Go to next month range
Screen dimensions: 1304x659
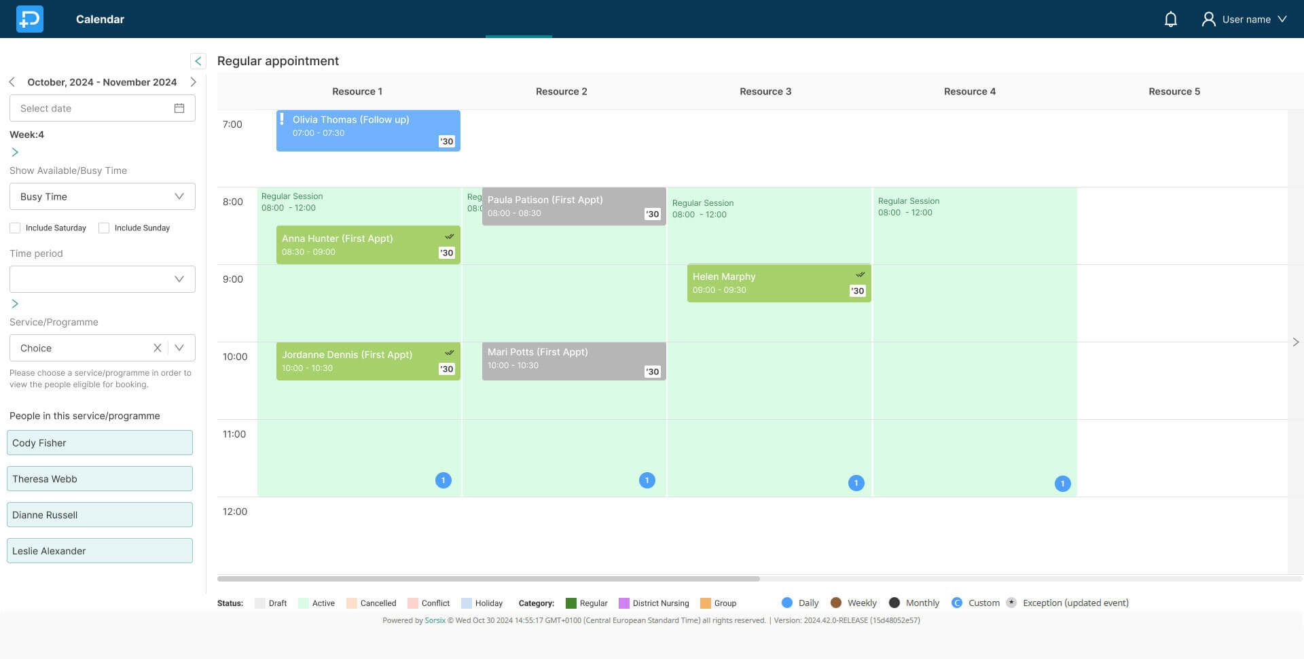pos(193,82)
